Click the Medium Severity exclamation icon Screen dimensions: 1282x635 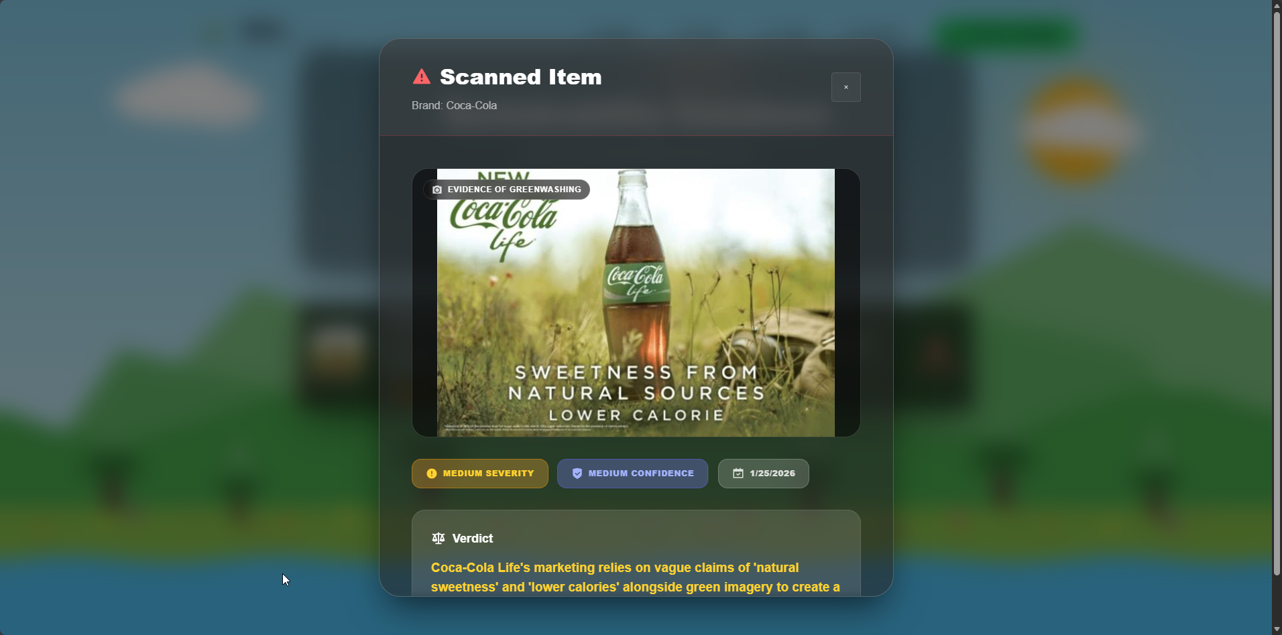(x=432, y=474)
